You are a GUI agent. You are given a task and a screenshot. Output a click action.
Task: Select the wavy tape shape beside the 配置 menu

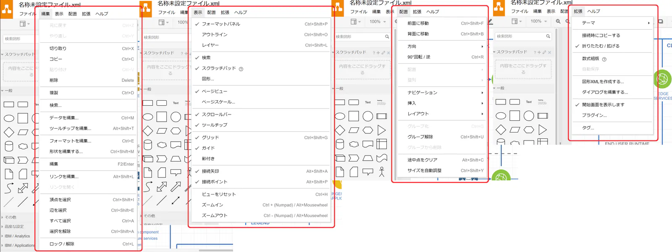(x=381, y=158)
